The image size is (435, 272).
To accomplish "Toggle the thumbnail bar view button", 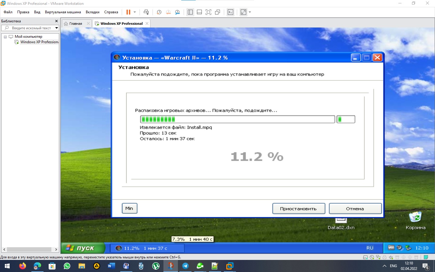I will (x=199, y=12).
